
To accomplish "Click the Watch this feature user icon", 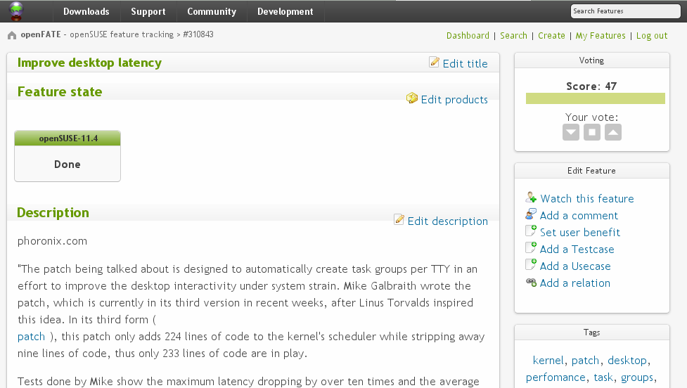I will (x=531, y=197).
